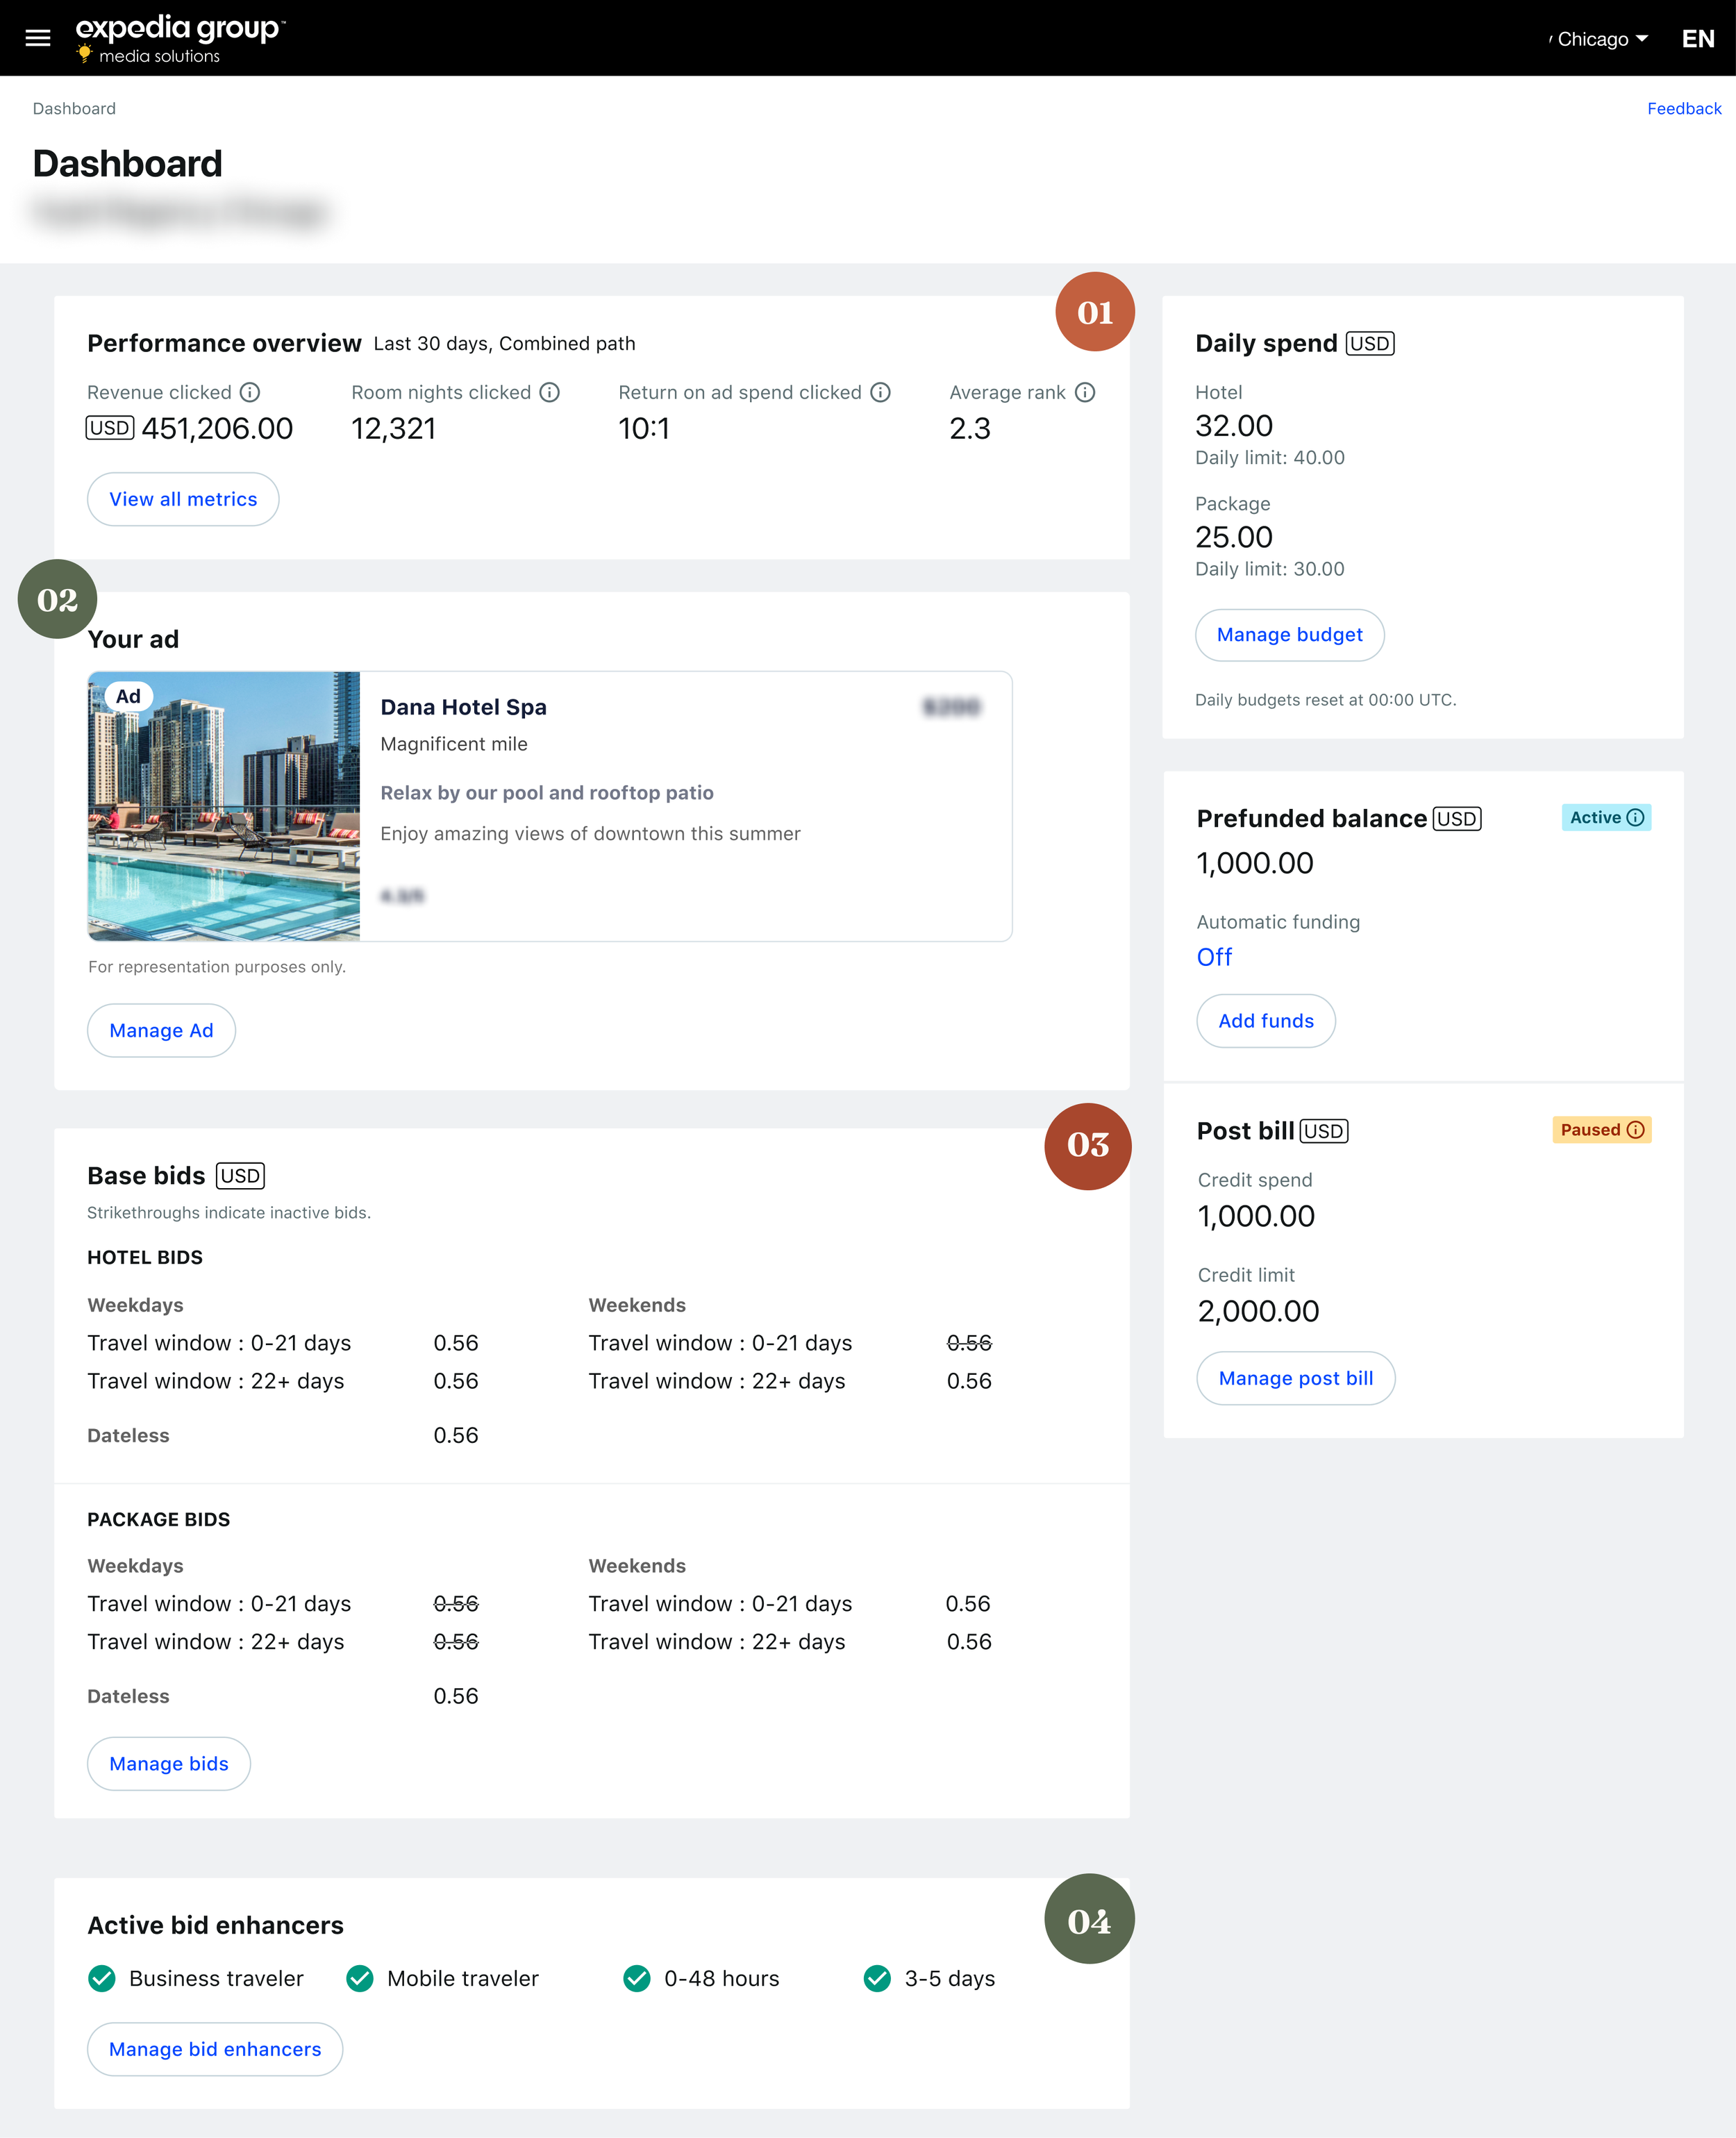Open the Chicago property dropdown
1736x2138 pixels.
pyautogui.click(x=1602, y=39)
